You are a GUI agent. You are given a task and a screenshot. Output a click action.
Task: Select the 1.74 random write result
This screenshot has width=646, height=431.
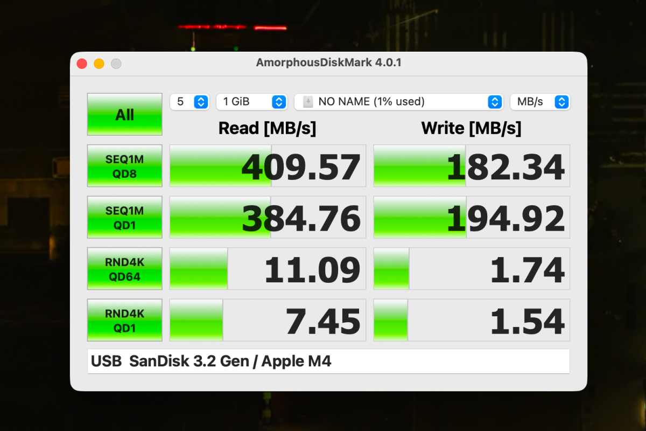click(472, 269)
